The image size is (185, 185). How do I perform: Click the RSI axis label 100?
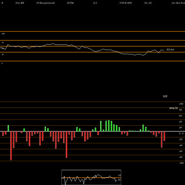3,34
